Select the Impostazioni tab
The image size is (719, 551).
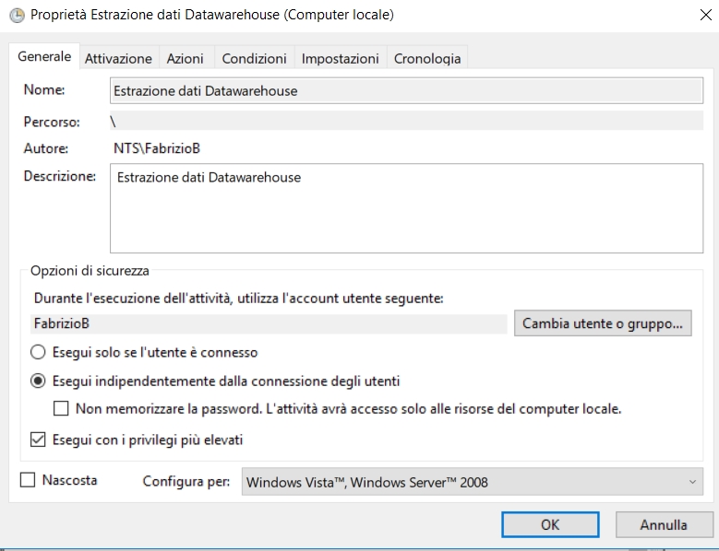(x=340, y=58)
